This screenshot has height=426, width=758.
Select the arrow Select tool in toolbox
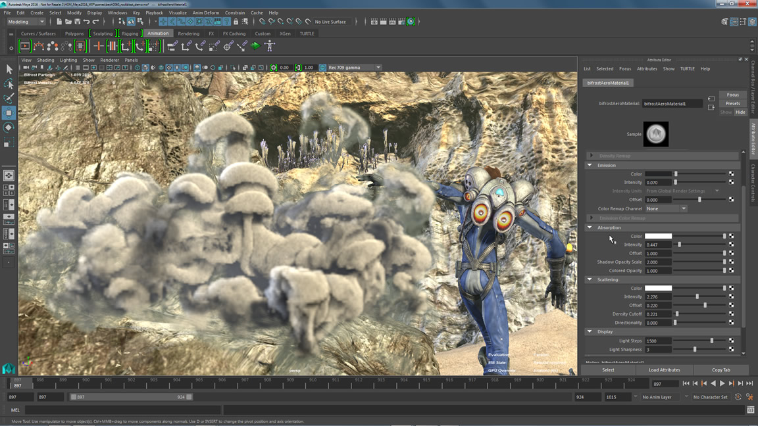tap(9, 70)
